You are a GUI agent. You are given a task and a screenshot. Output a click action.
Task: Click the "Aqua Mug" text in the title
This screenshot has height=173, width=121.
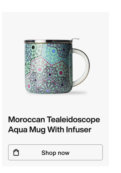(x=27, y=130)
